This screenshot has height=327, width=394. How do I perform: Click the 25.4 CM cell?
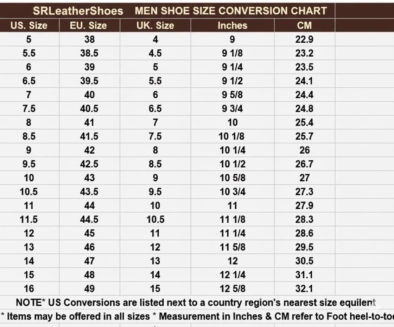304,123
